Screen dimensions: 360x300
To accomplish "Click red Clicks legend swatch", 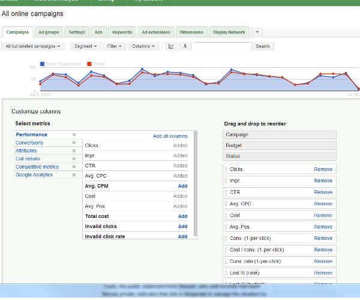I will 89,64.
